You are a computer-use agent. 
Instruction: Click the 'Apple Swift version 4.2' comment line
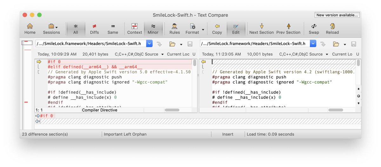coord(284,72)
